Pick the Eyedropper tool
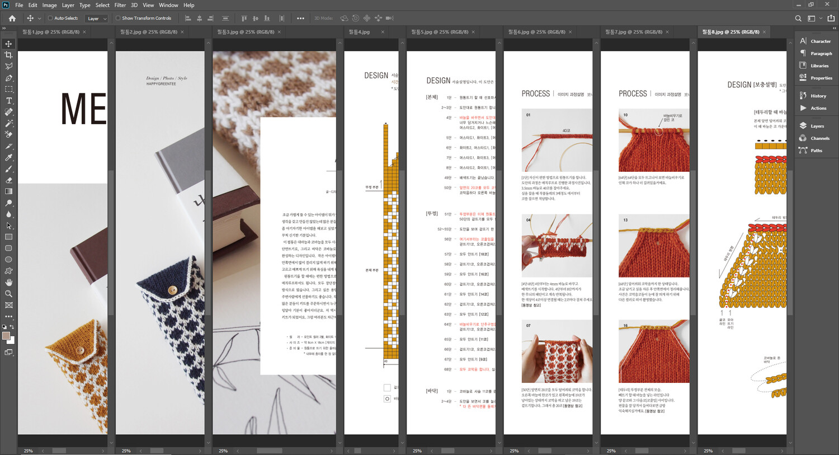The image size is (839, 455). (x=8, y=158)
